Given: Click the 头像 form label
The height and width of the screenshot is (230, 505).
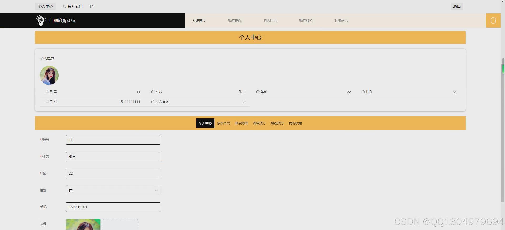Looking at the screenshot, I should click(x=43, y=224).
